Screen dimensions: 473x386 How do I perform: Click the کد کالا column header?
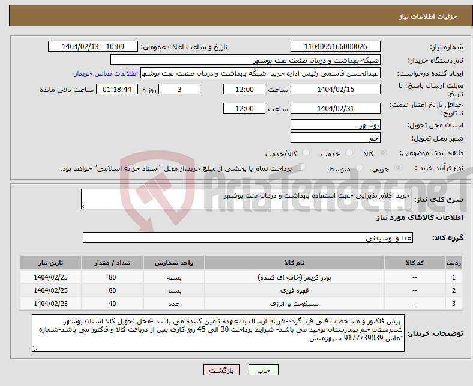pyautogui.click(x=415, y=263)
